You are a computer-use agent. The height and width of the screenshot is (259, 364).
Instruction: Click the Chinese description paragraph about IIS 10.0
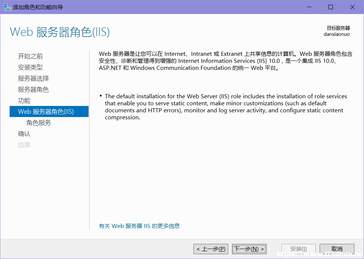coord(226,61)
